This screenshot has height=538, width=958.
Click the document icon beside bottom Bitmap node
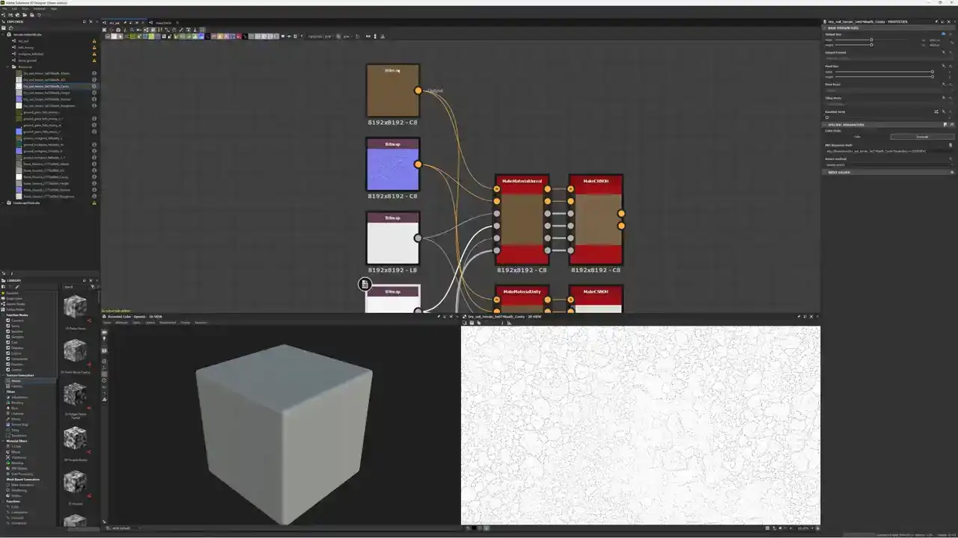(x=364, y=284)
